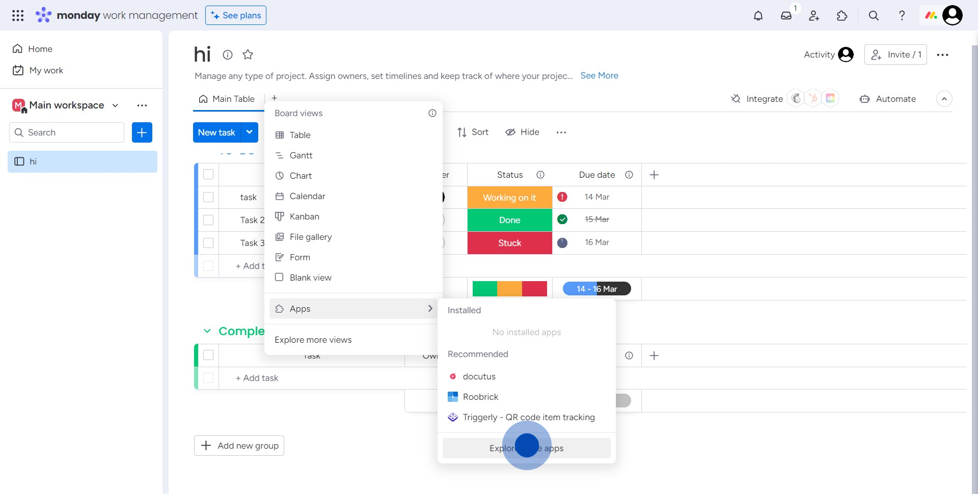
Task: Click the search magnifier in top bar
Action: click(874, 16)
